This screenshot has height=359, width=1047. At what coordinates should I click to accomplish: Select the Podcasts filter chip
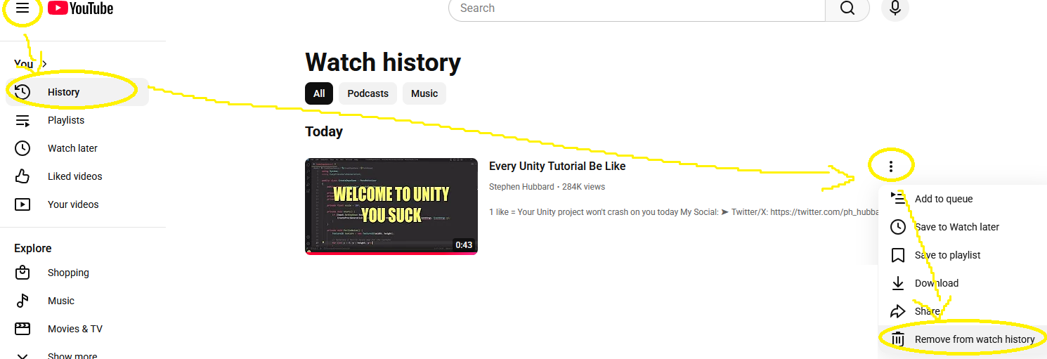pos(368,93)
